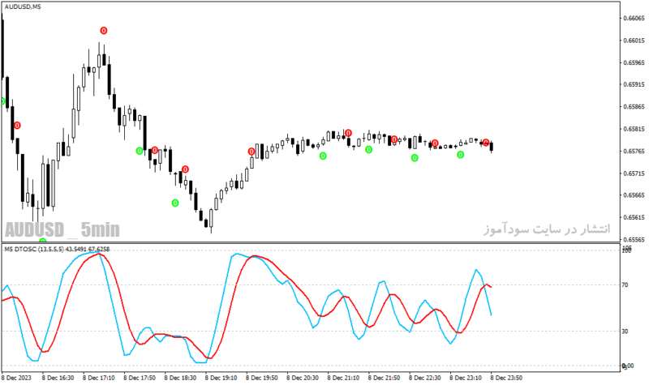This screenshot has width=649, height=385.
Task: Click the 8 Dec 19:50 time label
Action: point(261,378)
